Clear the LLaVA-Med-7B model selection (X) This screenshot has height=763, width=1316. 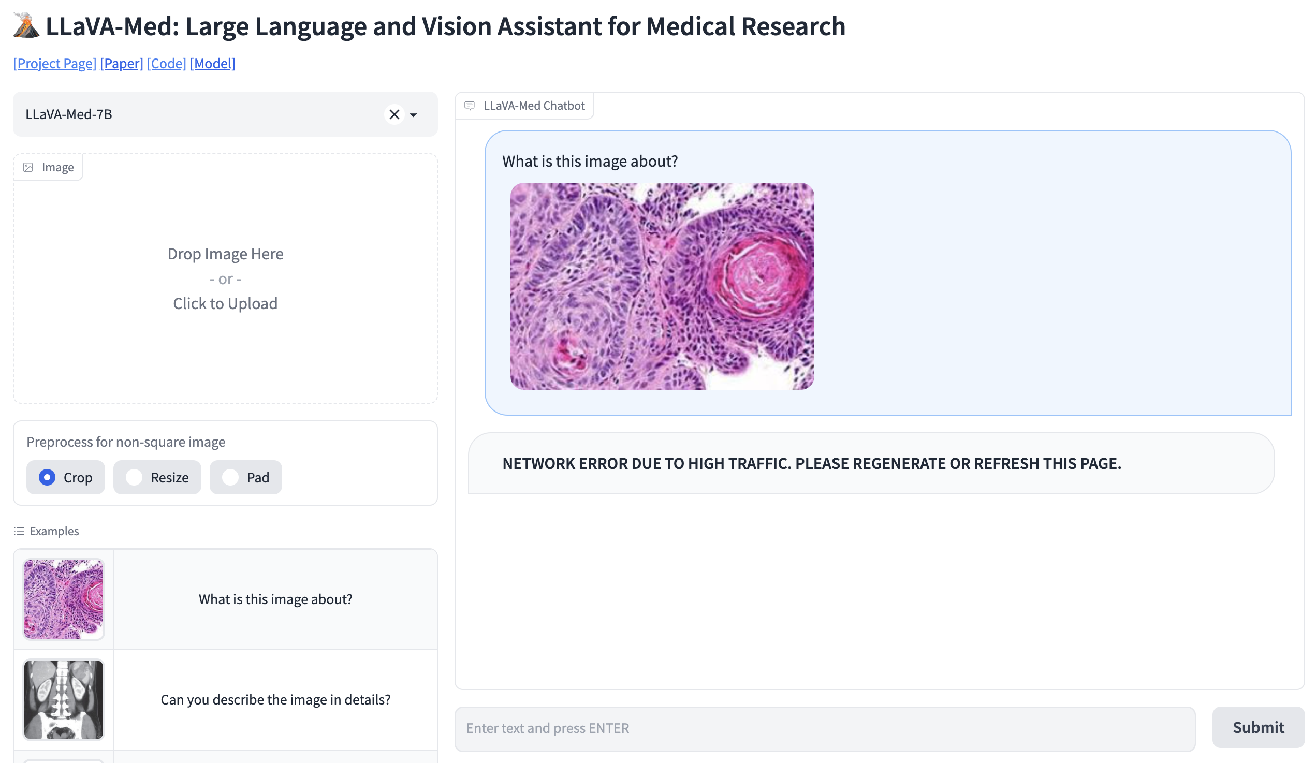[394, 114]
